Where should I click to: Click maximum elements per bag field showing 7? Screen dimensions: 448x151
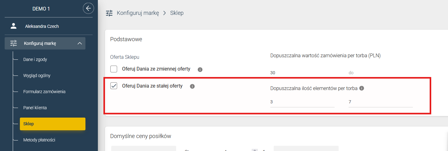pyautogui.click(x=381, y=102)
